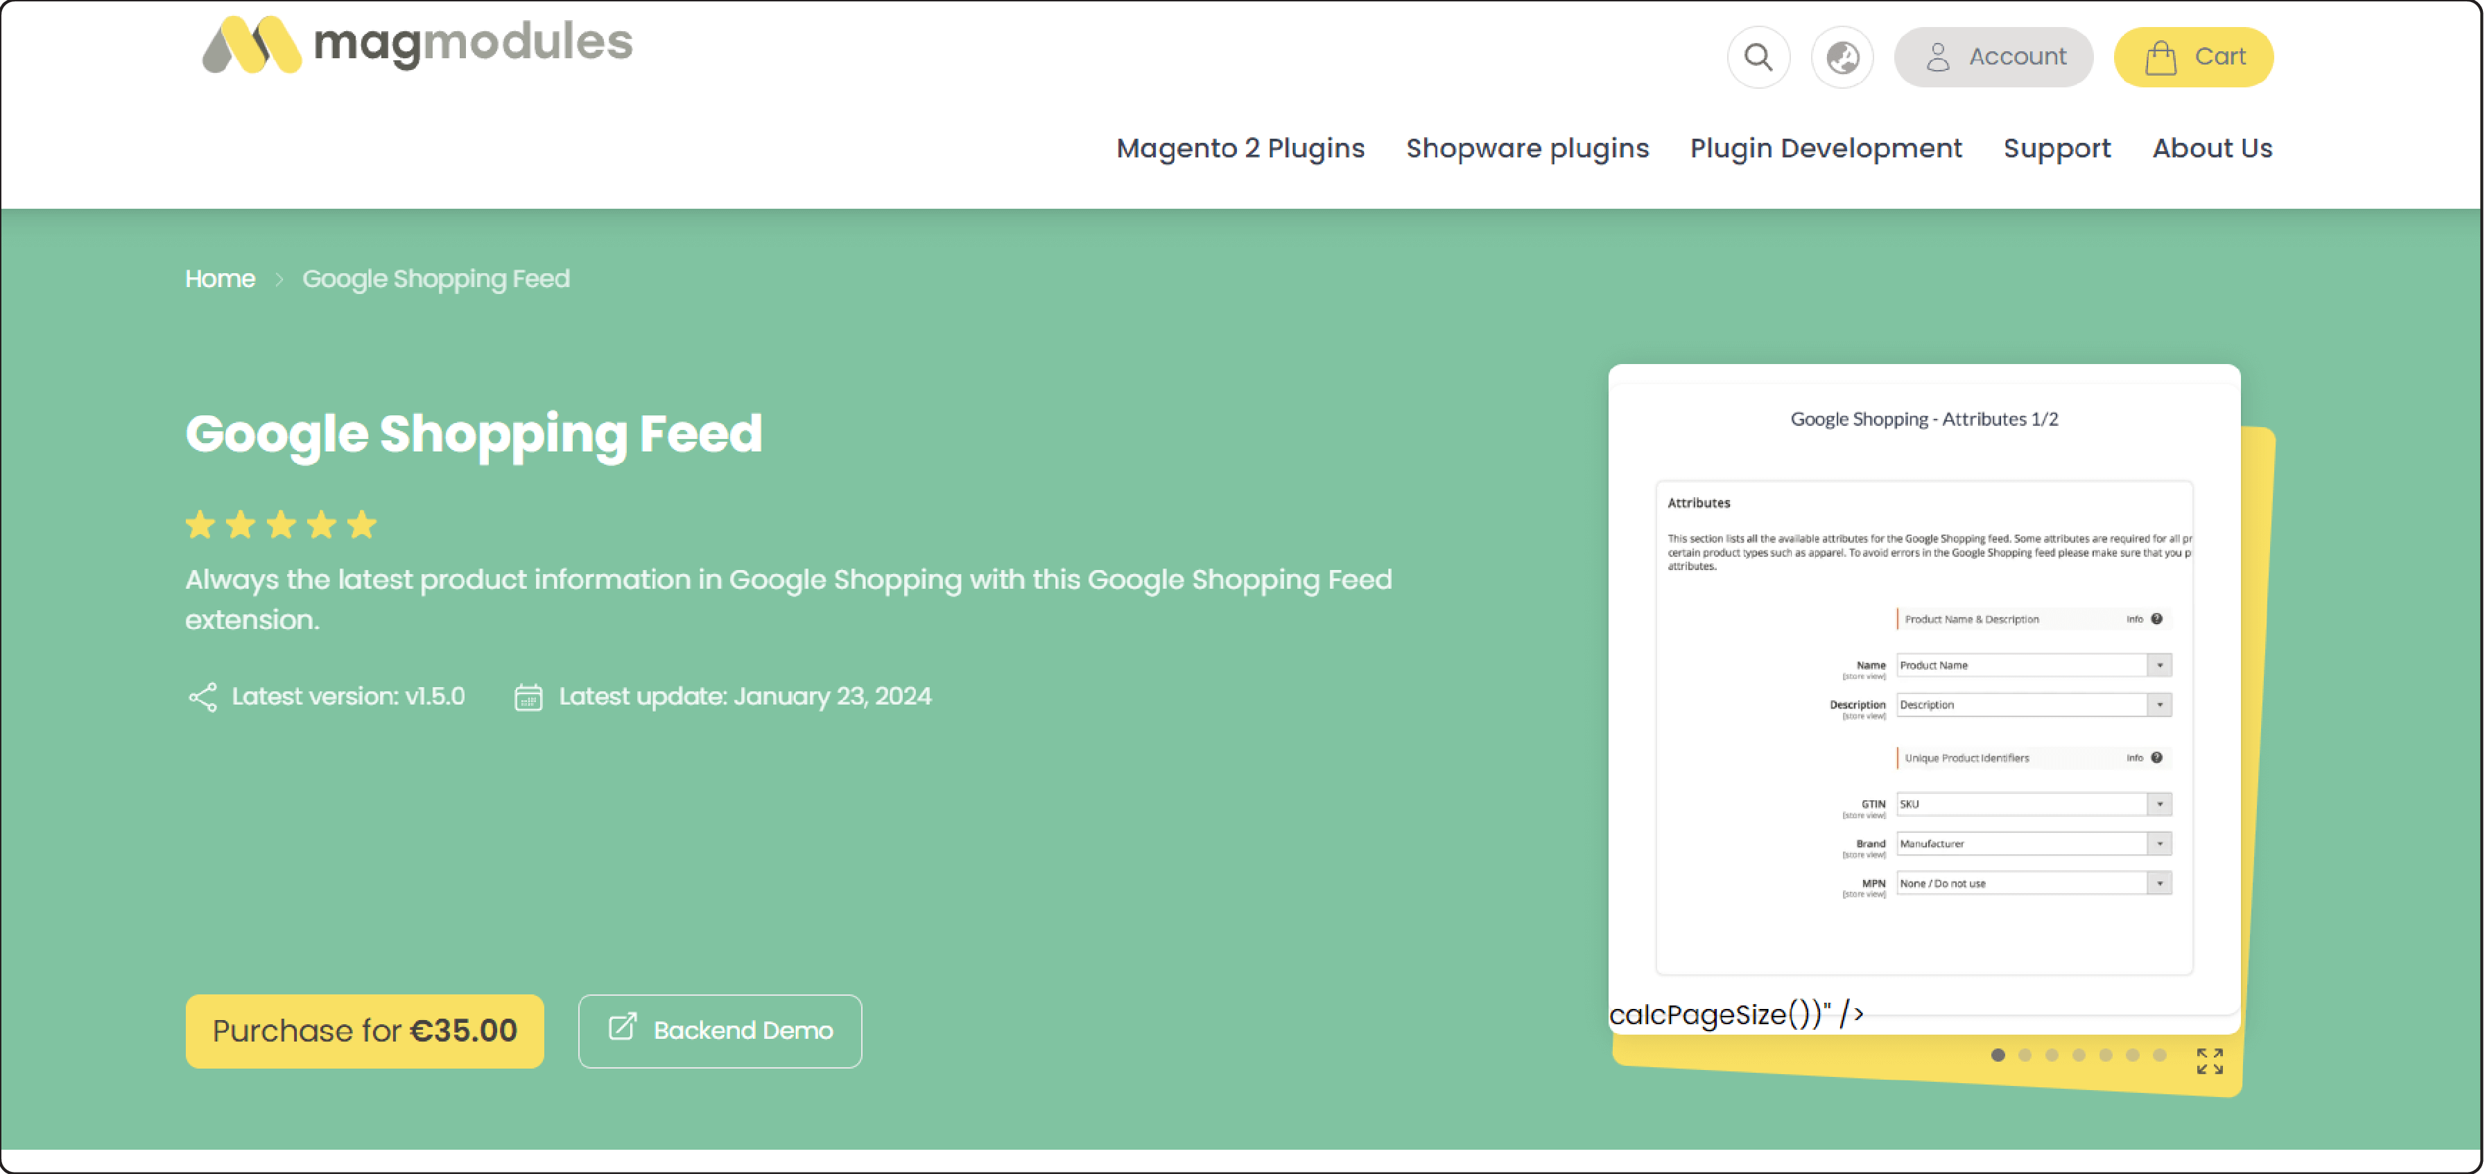
Task: Open the search magnifier icon
Action: [x=1758, y=57]
